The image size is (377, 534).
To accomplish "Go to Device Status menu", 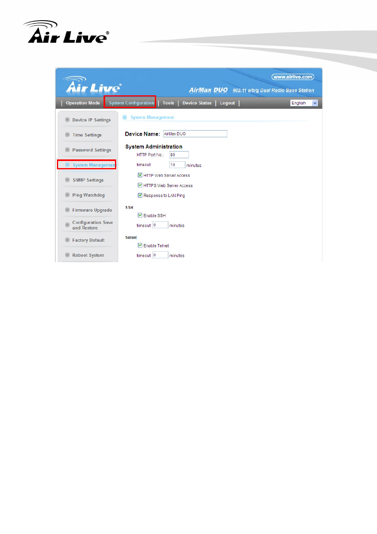I will (197, 103).
